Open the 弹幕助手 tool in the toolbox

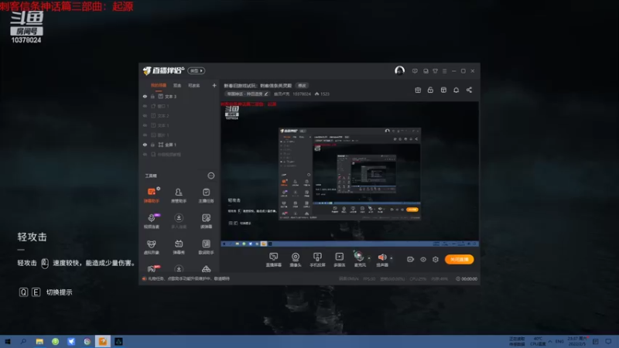coord(151,195)
